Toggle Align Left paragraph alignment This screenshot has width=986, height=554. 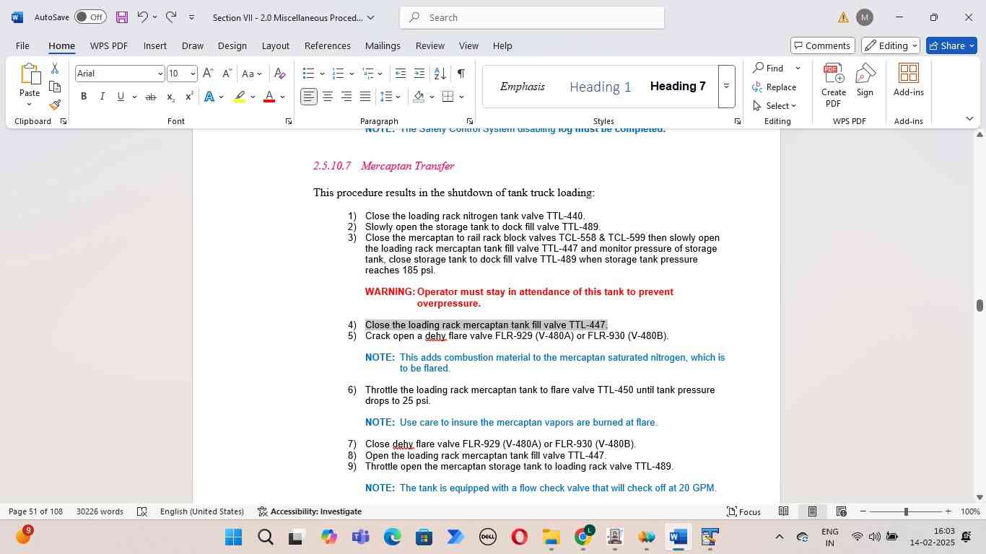pos(309,97)
